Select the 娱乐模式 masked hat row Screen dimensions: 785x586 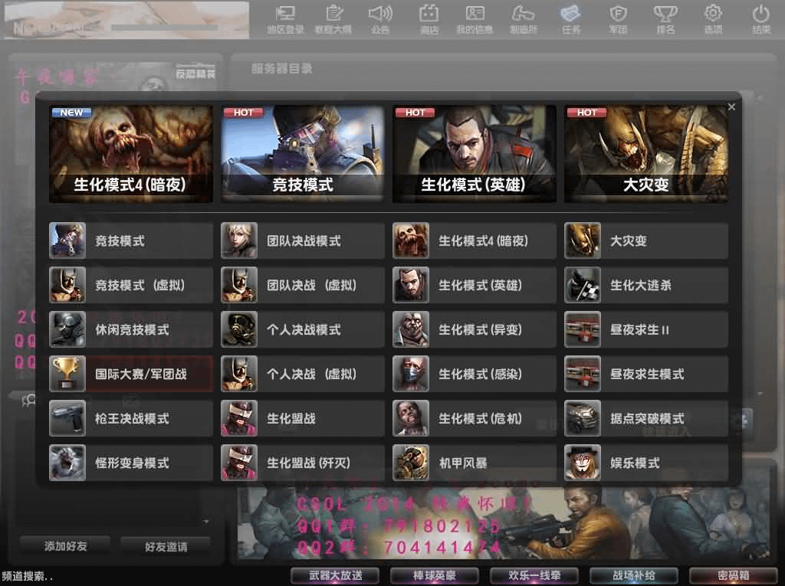click(645, 463)
